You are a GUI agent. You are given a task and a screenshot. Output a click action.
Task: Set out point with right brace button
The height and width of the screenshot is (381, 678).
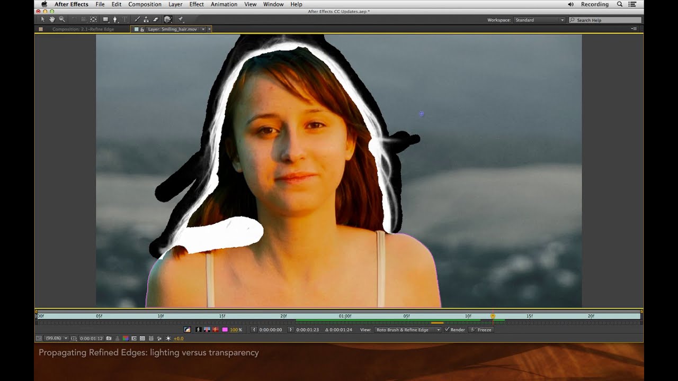290,330
